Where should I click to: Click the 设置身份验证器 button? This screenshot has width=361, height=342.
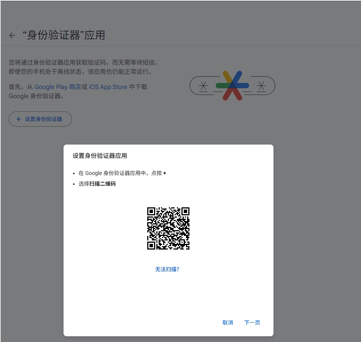pyautogui.click(x=40, y=119)
